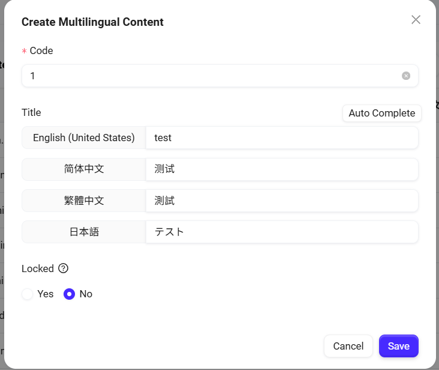The width and height of the screenshot is (439, 370).
Task: Click the Title section label
Action: point(31,112)
